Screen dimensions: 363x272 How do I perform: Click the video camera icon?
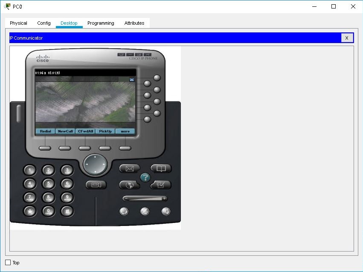click(x=96, y=185)
